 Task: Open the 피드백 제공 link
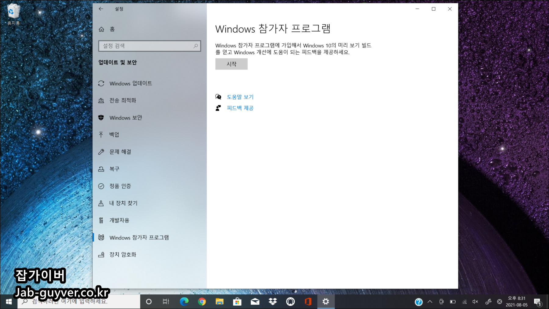[240, 108]
